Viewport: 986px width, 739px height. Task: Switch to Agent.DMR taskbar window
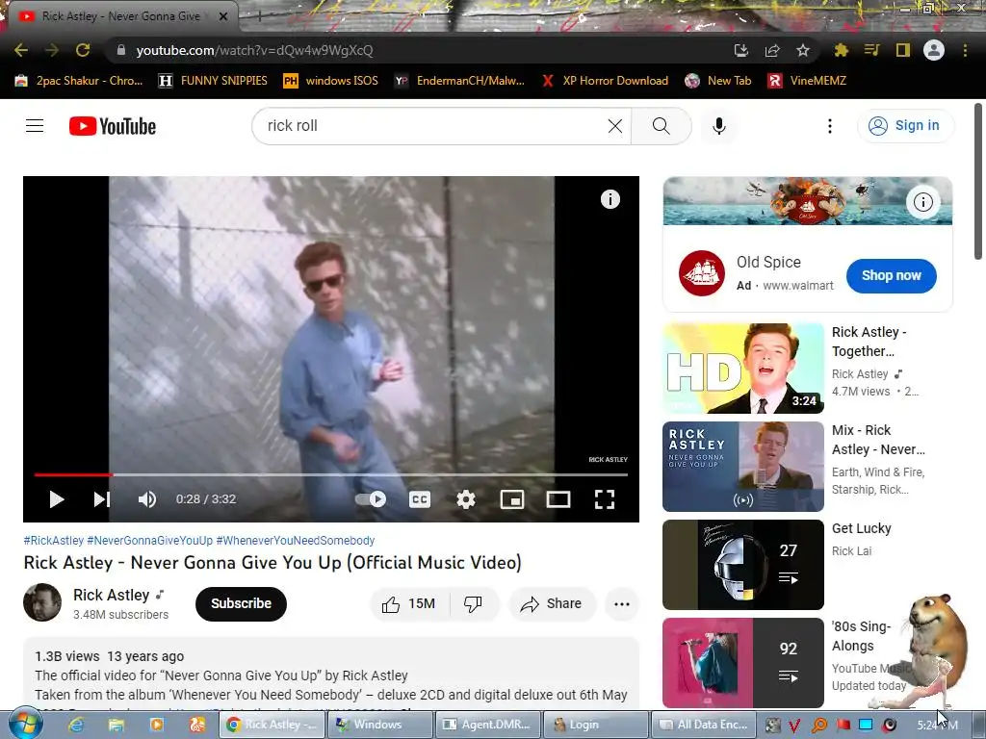click(x=488, y=725)
